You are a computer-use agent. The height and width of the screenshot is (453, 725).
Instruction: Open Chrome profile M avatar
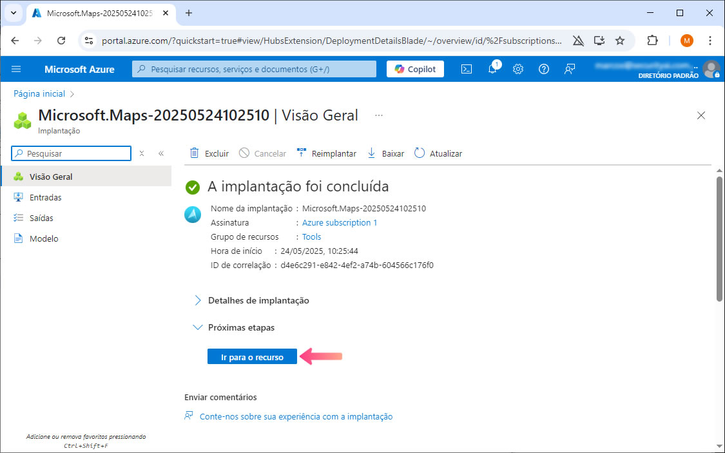(686, 41)
